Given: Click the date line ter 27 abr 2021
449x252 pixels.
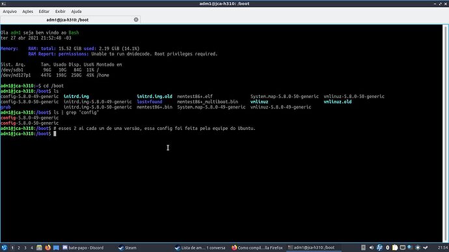Looking at the screenshot, I should point(36,38).
